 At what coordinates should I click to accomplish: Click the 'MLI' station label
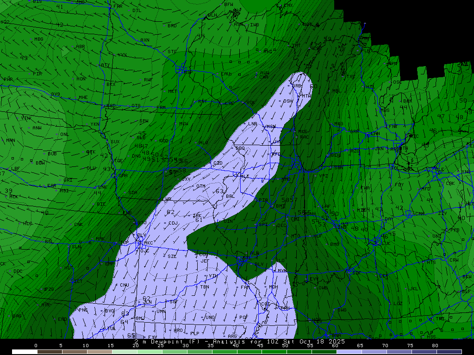click(244, 176)
